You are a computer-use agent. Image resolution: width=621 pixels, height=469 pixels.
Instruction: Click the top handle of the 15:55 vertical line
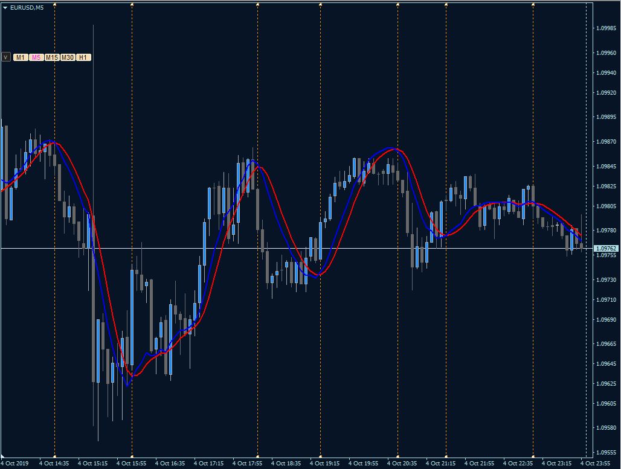(x=132, y=4)
